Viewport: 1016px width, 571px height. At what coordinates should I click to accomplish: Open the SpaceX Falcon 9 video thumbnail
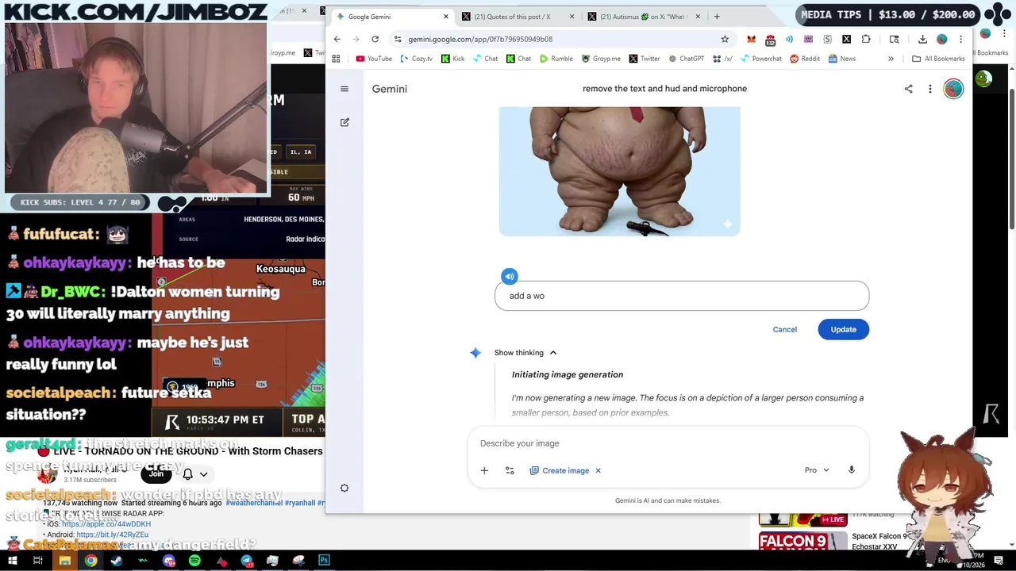[x=803, y=540]
